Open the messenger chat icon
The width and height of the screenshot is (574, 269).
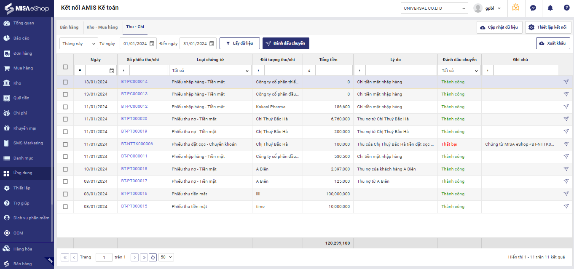tap(533, 8)
